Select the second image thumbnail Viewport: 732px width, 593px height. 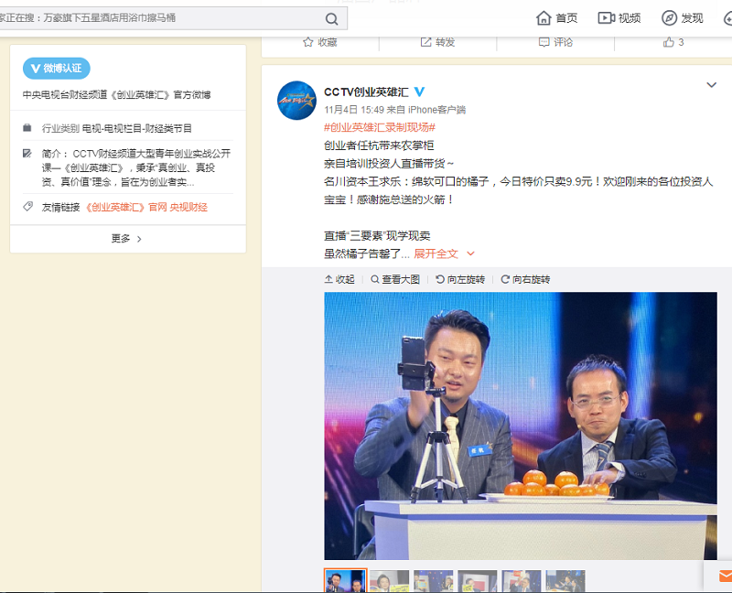click(x=390, y=581)
